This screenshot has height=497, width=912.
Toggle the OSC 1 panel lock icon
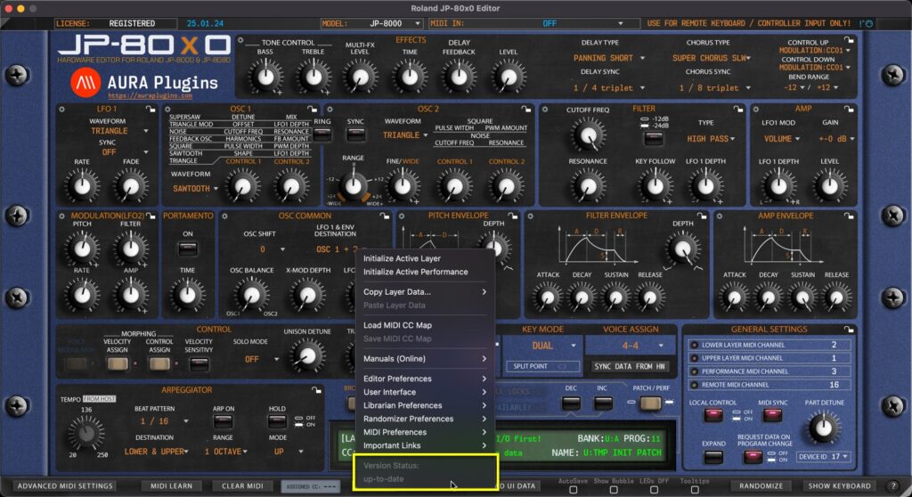[313, 109]
